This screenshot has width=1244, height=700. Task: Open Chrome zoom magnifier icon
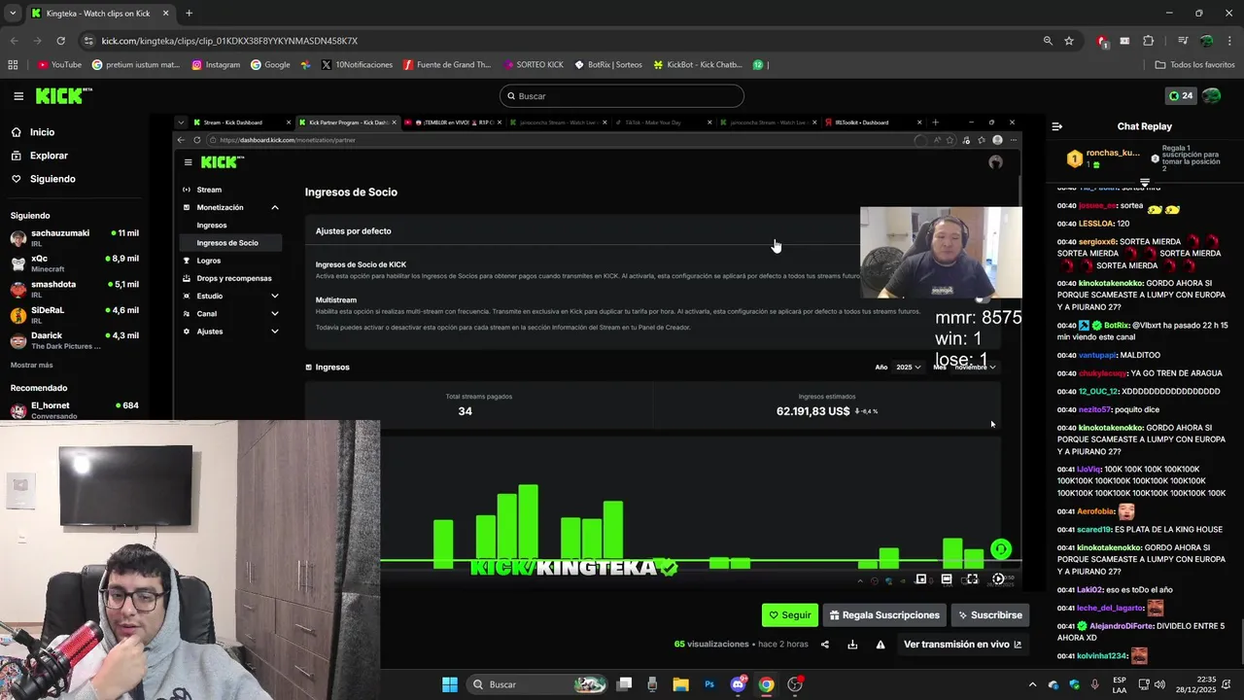1048,41
